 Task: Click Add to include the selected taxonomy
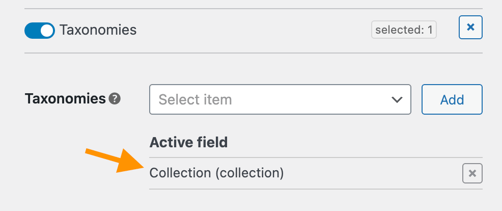452,99
